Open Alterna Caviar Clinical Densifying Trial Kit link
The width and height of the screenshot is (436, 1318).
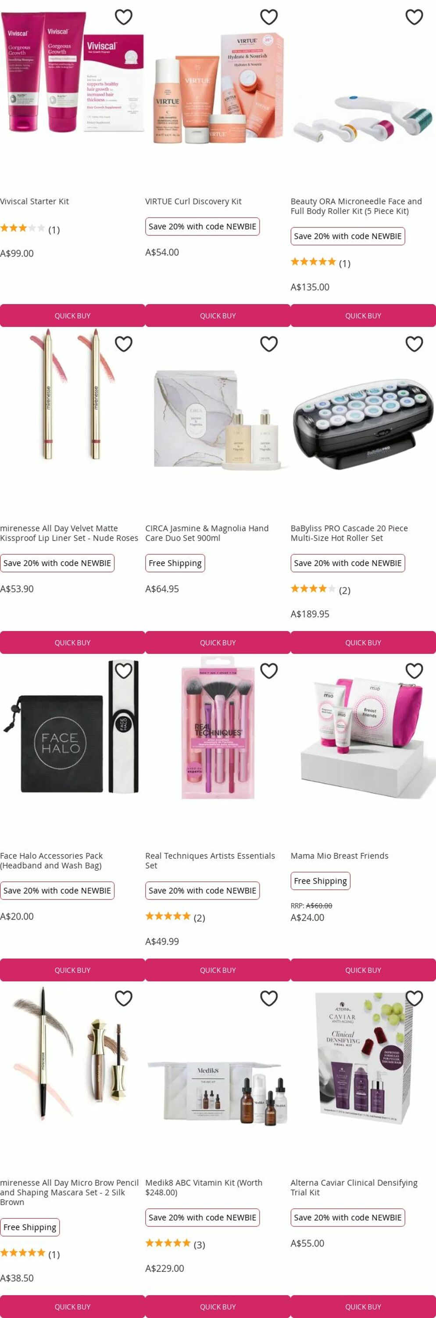click(354, 1188)
